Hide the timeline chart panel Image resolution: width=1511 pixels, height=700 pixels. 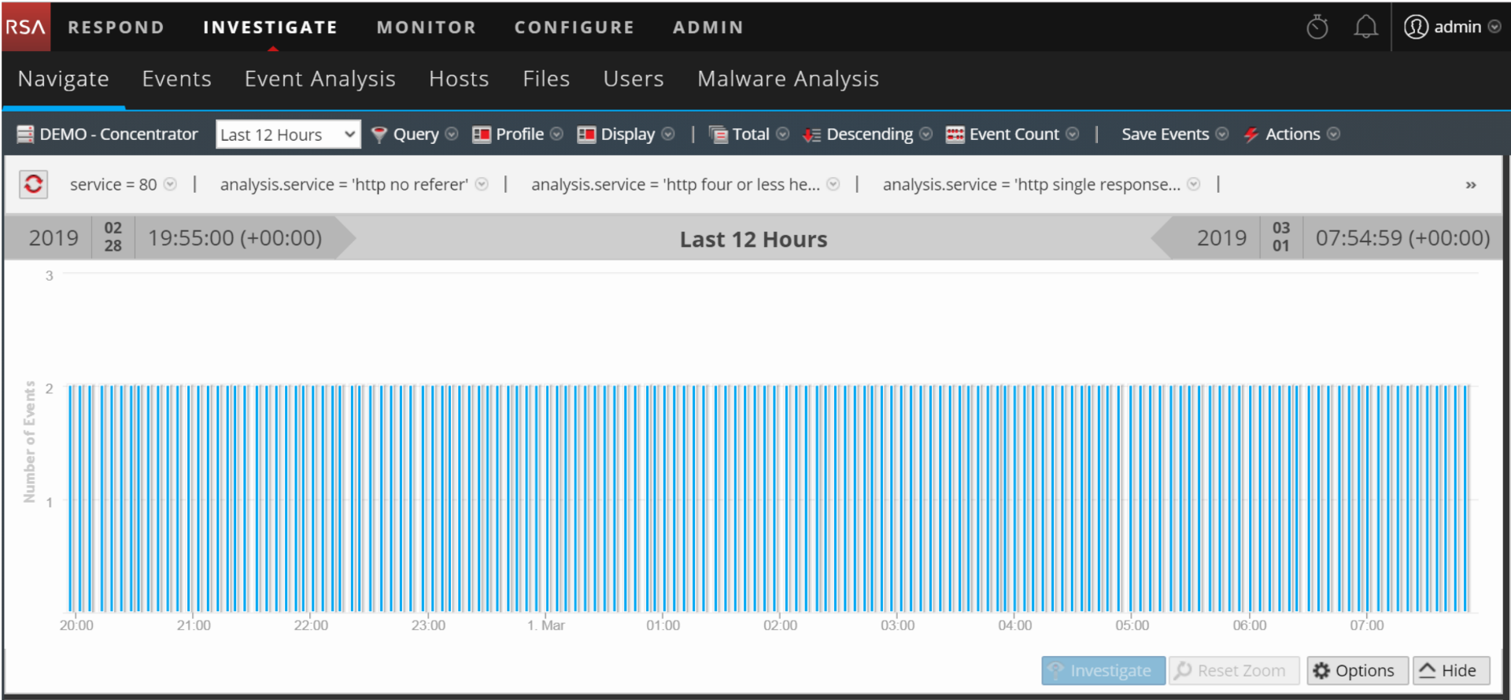pyautogui.click(x=1450, y=671)
